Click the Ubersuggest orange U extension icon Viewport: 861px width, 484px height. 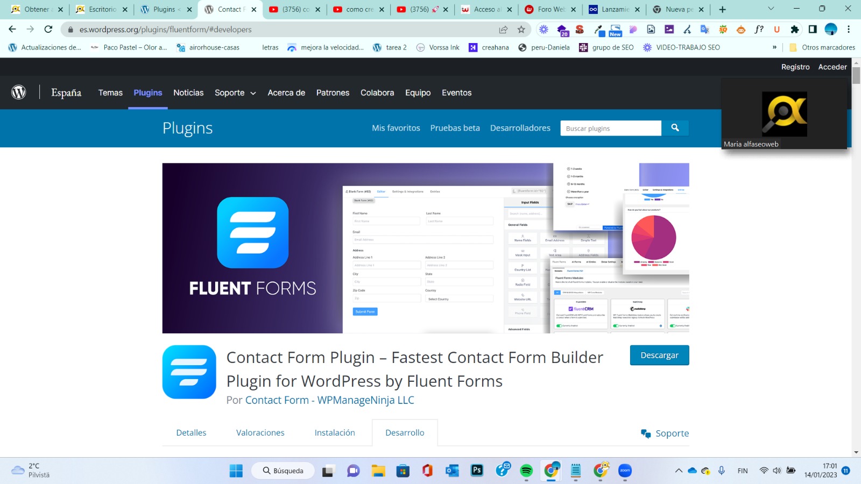[777, 30]
